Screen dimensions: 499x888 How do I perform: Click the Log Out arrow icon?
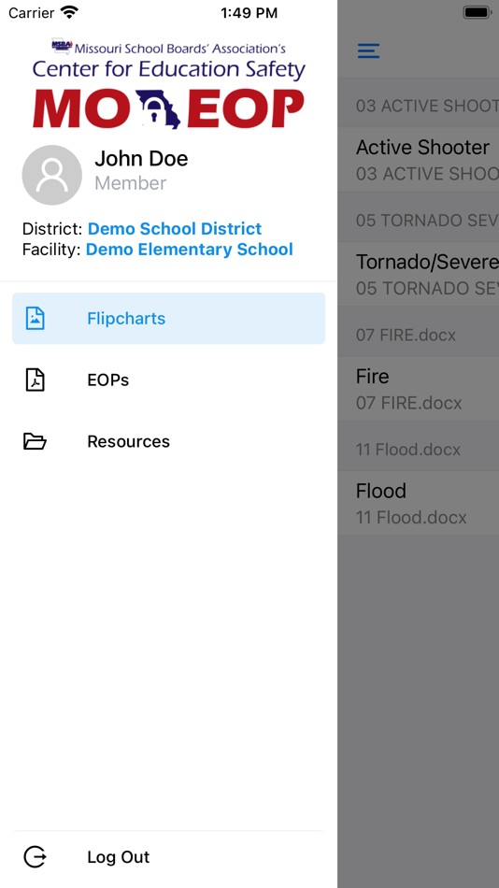35,857
